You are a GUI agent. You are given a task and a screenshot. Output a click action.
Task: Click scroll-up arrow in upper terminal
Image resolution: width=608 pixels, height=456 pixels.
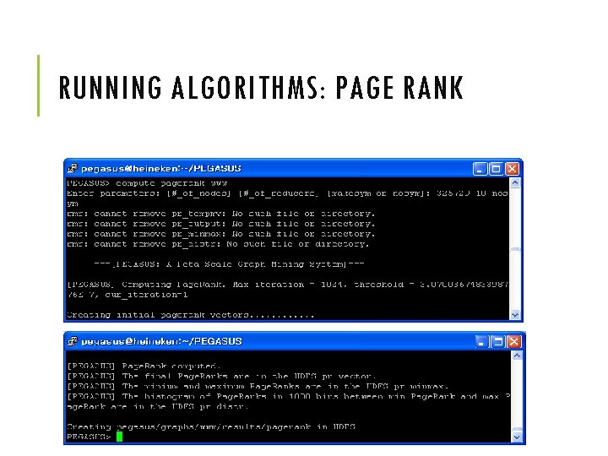(515, 182)
